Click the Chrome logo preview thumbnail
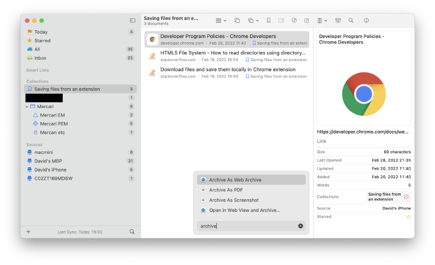This screenshot has width=435, height=265. pyautogui.click(x=364, y=94)
